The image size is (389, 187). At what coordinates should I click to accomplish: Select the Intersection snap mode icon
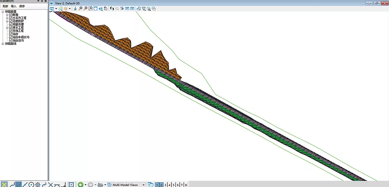pyautogui.click(x=51, y=184)
